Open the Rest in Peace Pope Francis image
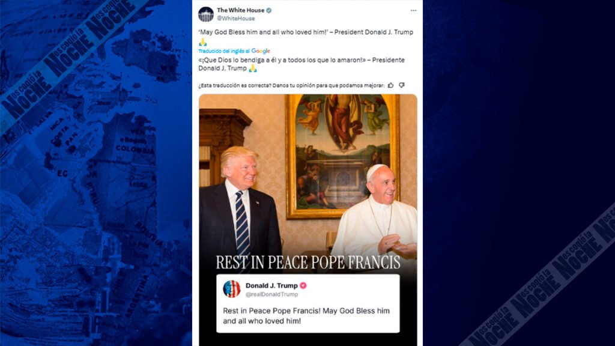This screenshot has width=615, height=346. [308, 220]
